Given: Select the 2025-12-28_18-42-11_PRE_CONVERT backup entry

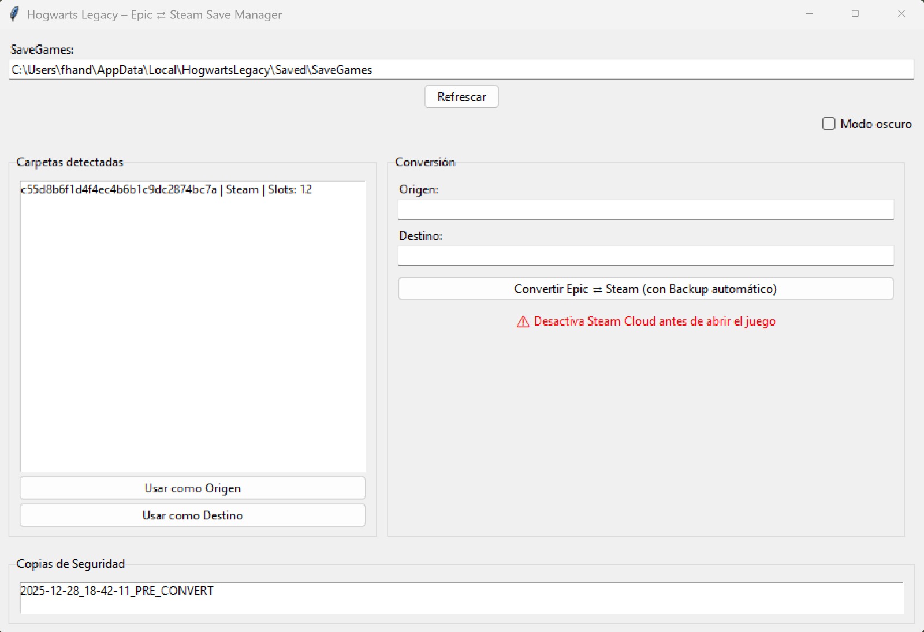Looking at the screenshot, I should 461,590.
